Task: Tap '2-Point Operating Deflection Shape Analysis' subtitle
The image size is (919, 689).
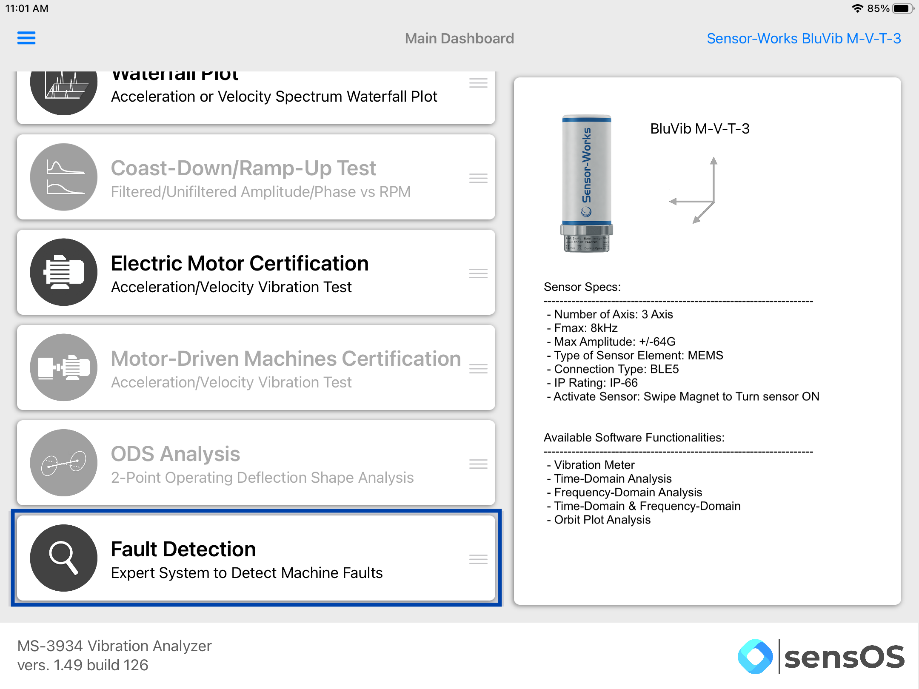Action: (262, 478)
